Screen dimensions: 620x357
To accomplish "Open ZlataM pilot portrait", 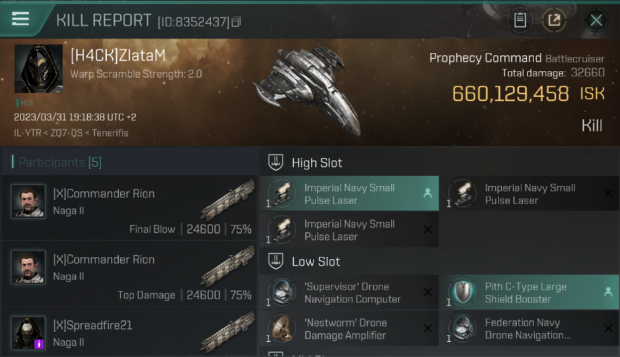I will (x=39, y=69).
